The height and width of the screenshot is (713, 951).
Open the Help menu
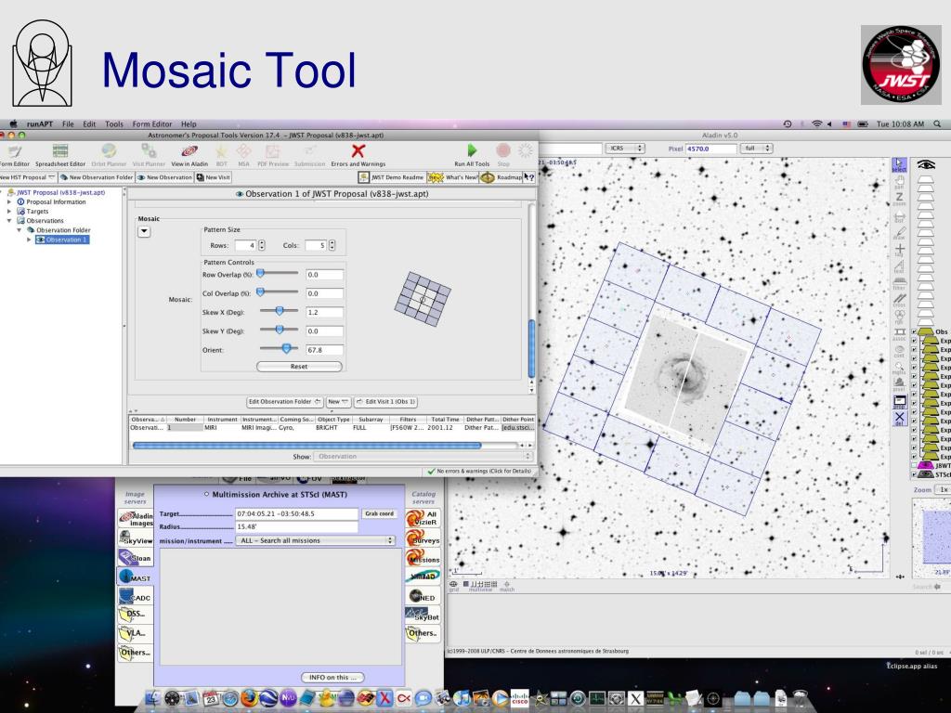coord(189,123)
